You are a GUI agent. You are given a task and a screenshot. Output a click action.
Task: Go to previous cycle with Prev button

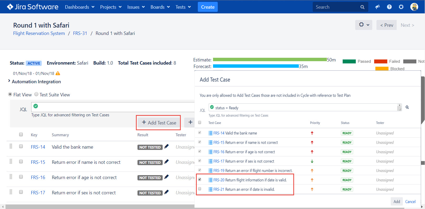point(386,25)
